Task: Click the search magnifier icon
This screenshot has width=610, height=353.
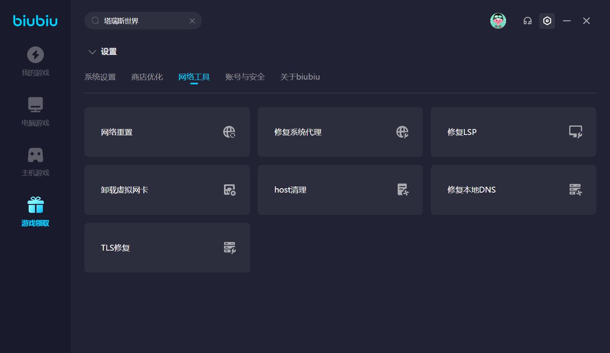Action: click(95, 21)
